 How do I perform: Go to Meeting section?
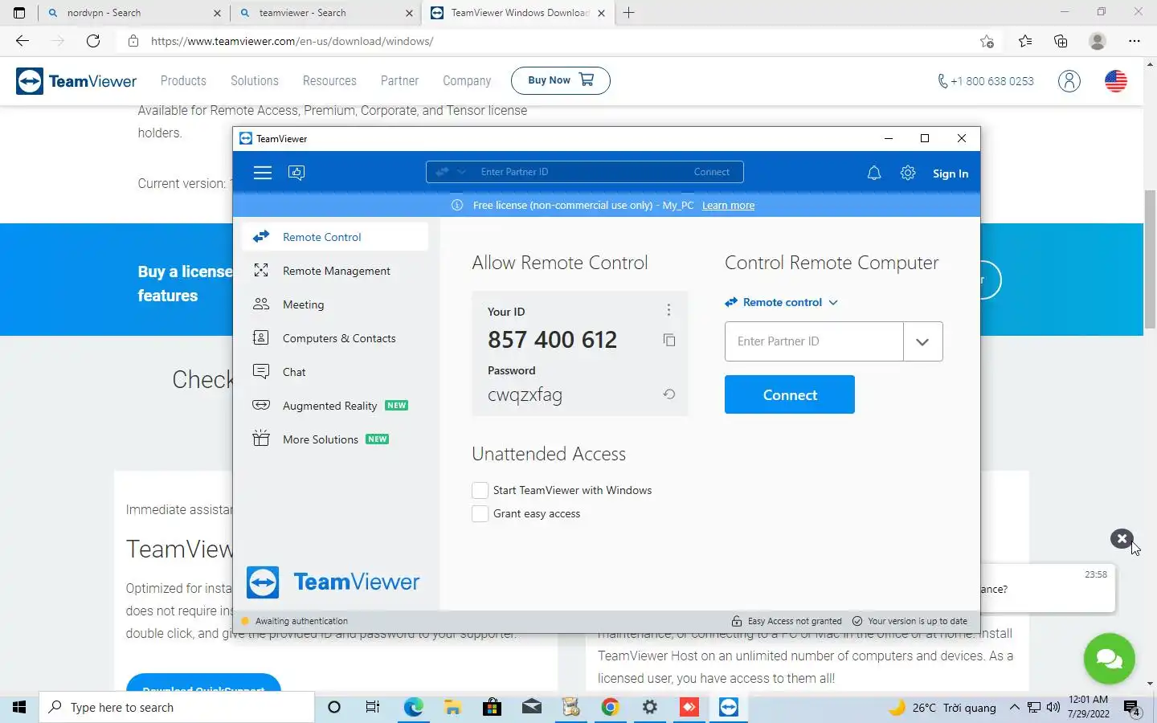pos(334,304)
